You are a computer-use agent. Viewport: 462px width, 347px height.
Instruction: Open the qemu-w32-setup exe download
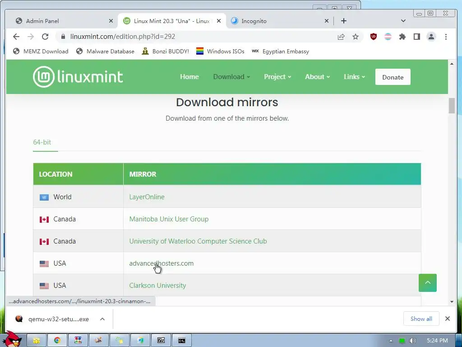tap(53, 319)
